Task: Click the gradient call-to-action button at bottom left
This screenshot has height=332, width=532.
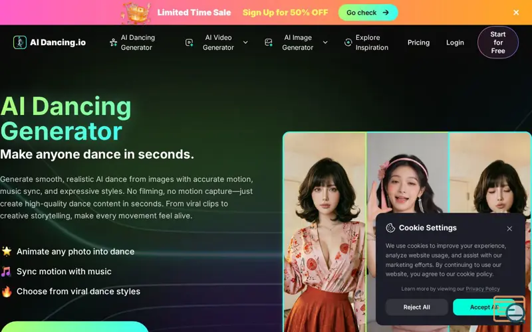Action: tap(74, 327)
